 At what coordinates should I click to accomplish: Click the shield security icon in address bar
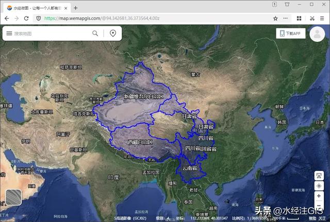(x=39, y=19)
